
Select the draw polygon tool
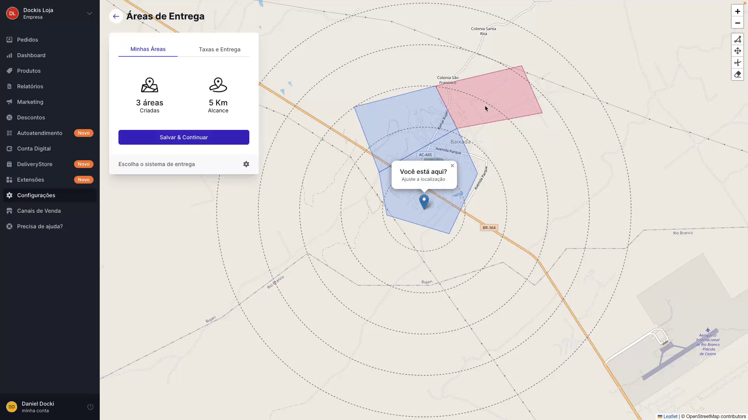[737, 39]
